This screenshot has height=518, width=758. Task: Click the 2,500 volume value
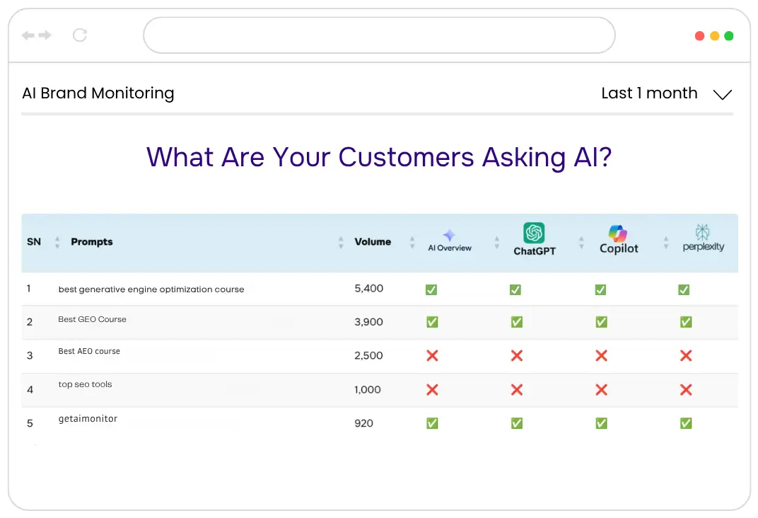click(369, 356)
